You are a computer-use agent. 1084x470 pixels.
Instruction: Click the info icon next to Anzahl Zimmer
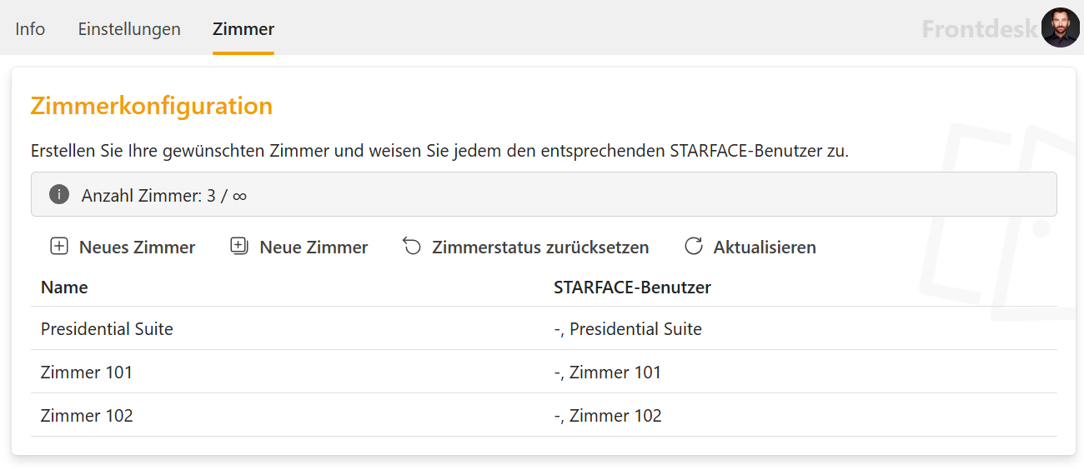pyautogui.click(x=59, y=195)
